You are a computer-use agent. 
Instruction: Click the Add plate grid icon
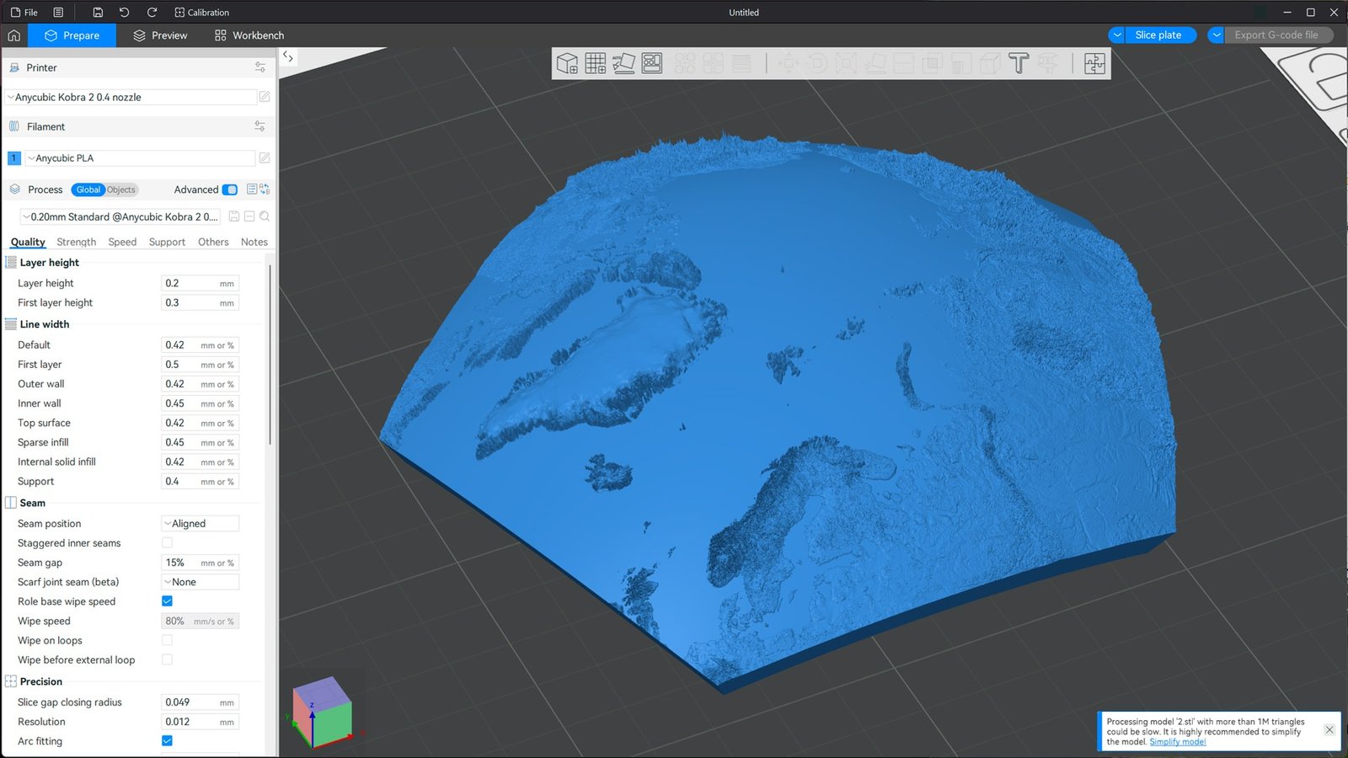point(595,63)
